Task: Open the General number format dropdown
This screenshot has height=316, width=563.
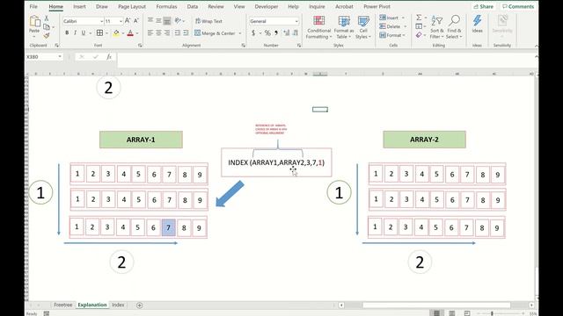Action: pyautogui.click(x=296, y=21)
